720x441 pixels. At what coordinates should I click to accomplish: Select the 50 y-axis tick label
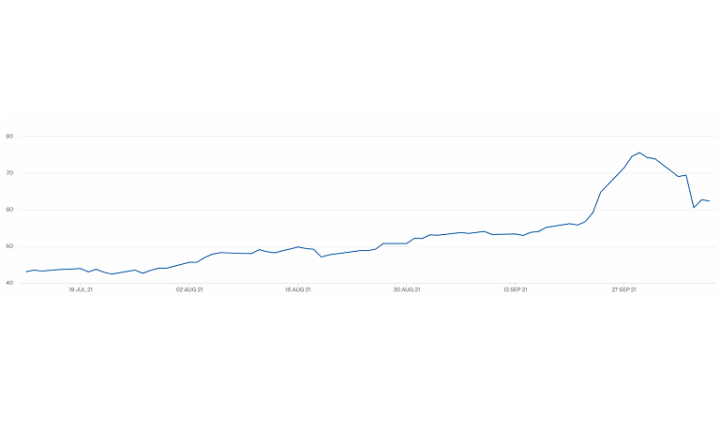(x=9, y=246)
